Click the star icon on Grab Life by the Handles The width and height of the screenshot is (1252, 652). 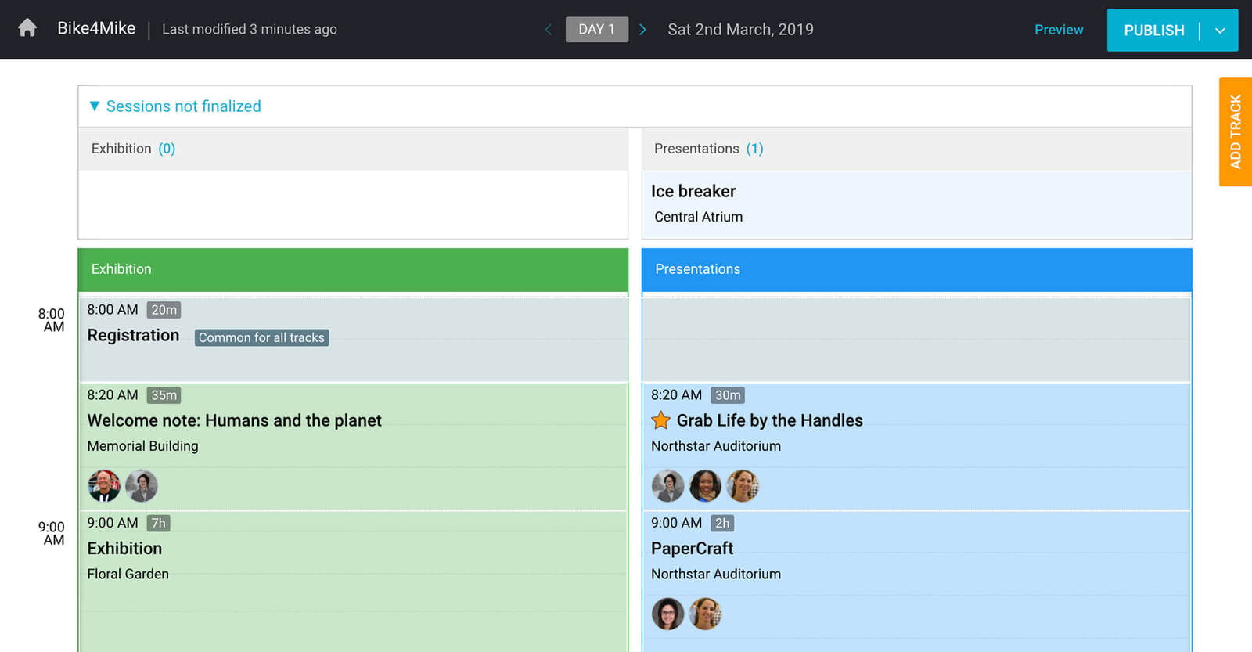click(660, 420)
